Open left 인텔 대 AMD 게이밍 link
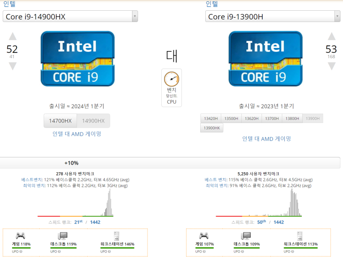The width and height of the screenshot is (343, 258). tap(77, 134)
